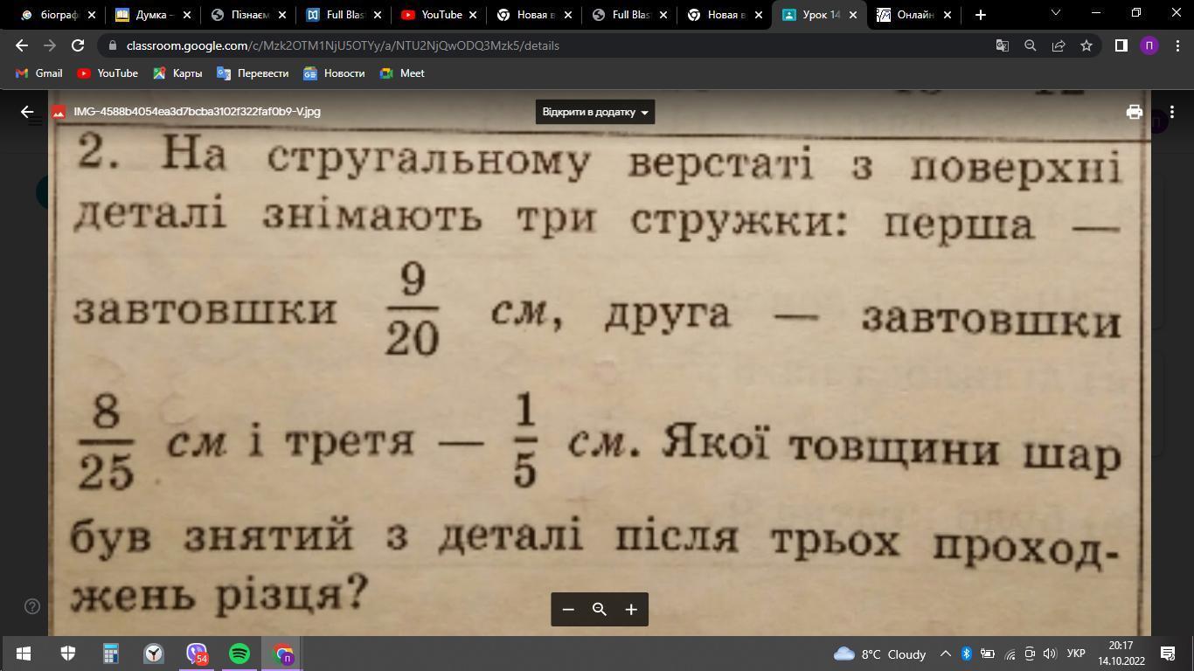Open Viber from the taskbar
1194x671 pixels.
(x=197, y=654)
